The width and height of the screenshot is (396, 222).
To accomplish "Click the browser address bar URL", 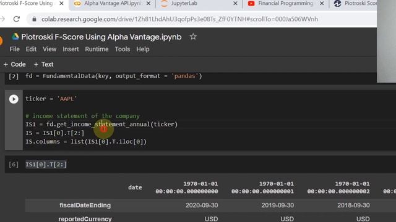I will pos(179,19).
